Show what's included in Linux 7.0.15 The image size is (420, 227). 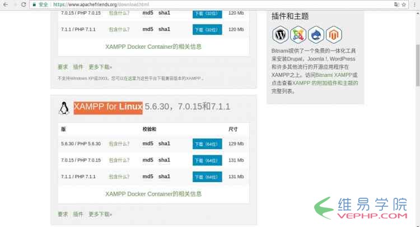119,160
